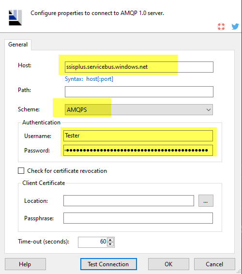Open Help for this dialog
The width and height of the screenshot is (242, 274).
coord(25,264)
